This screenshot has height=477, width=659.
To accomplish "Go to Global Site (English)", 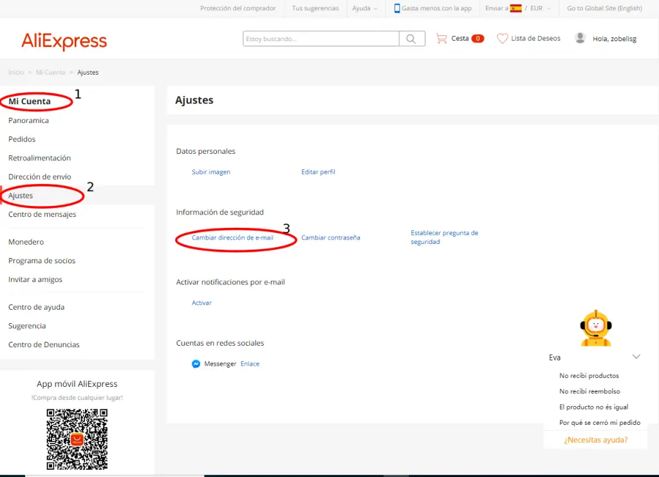I will click(604, 8).
